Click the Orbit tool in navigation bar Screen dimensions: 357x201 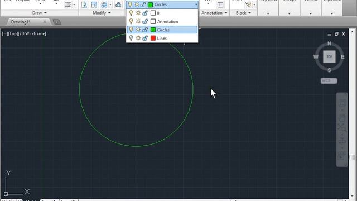(342, 141)
